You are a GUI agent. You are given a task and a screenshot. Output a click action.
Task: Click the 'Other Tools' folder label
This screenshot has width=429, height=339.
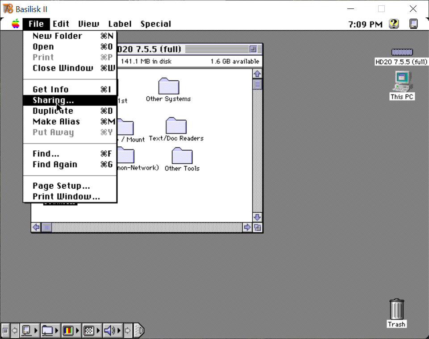182,169
